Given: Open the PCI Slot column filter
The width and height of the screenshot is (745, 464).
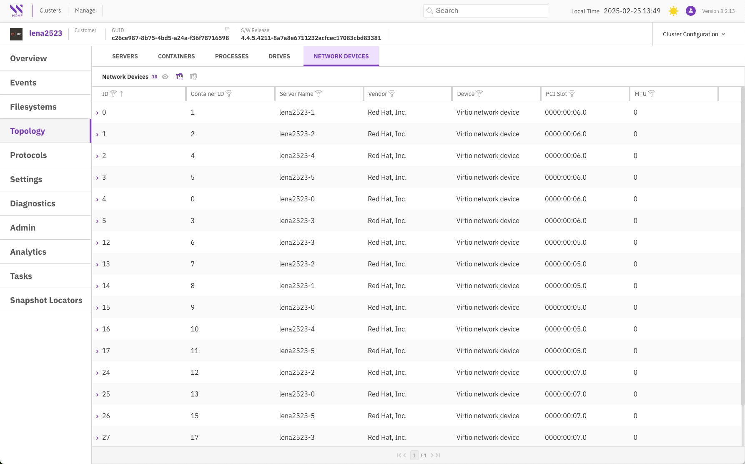Looking at the screenshot, I should (x=572, y=94).
